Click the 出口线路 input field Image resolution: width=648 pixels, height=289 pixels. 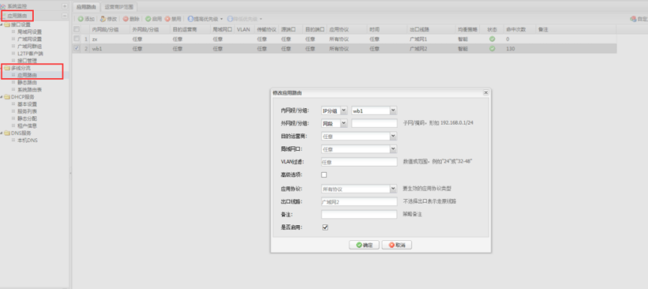tap(358, 202)
